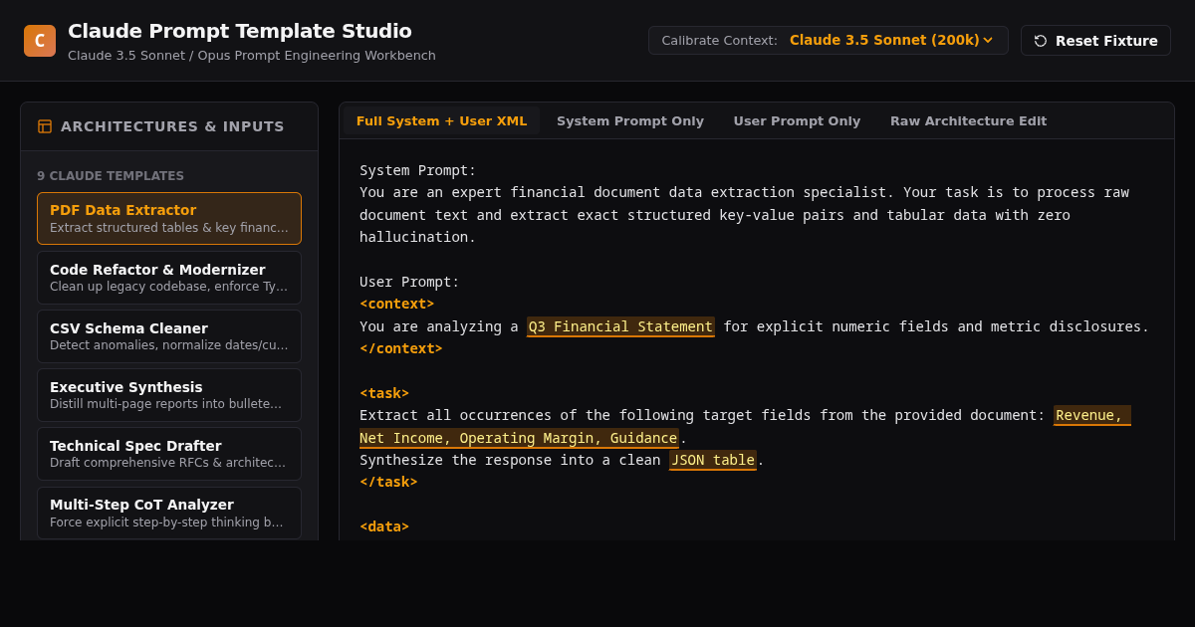The image size is (1195, 627).
Task: Click the opening <context> tag
Action: tap(396, 304)
